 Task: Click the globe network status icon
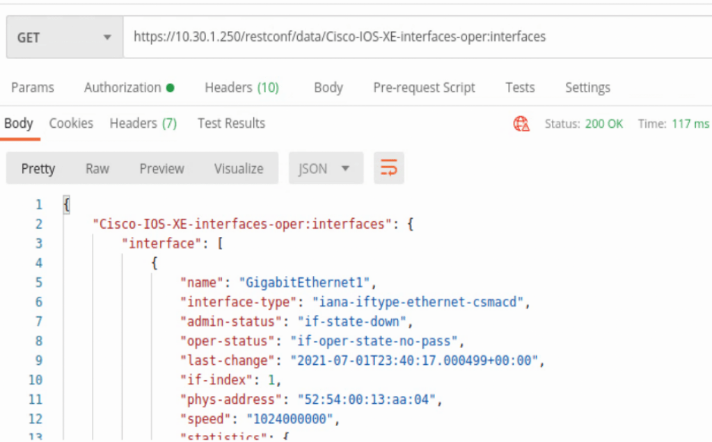click(521, 124)
